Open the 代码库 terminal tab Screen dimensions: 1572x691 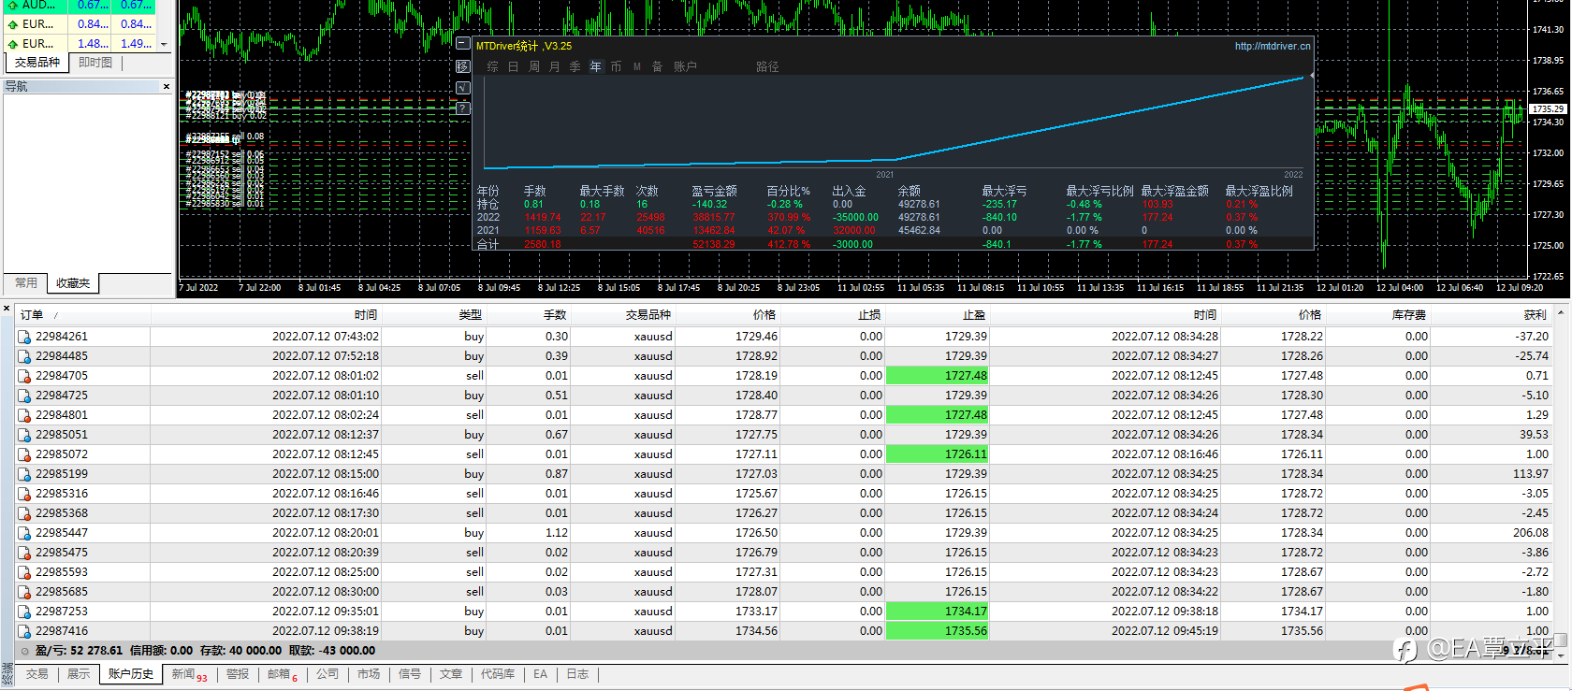[498, 674]
